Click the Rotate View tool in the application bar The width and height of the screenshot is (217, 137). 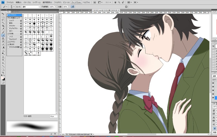[123, 2]
